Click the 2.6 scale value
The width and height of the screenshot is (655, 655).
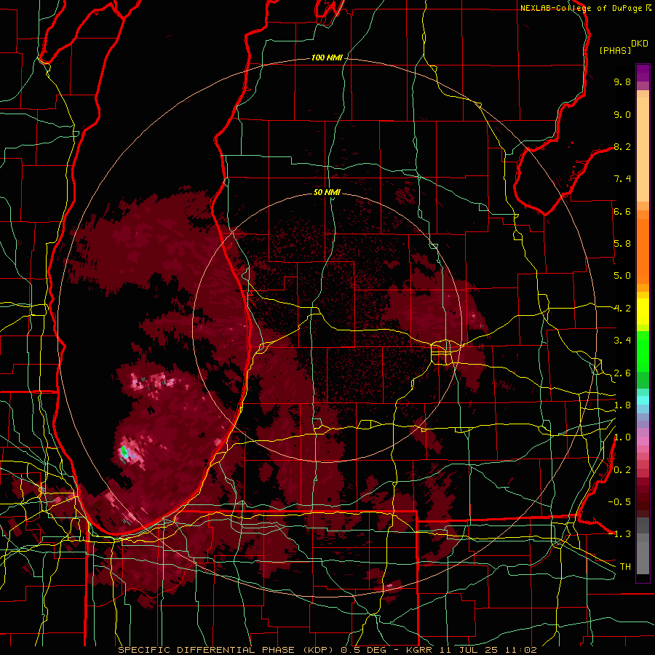pos(622,373)
